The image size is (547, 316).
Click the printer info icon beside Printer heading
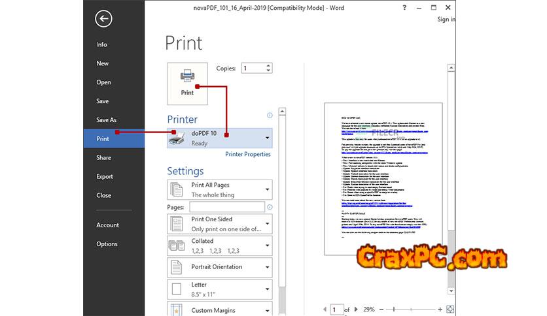coord(270,116)
